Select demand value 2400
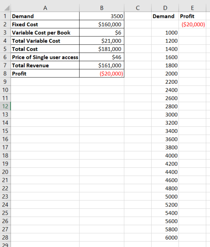Screen dimensions: 210x247 [165, 90]
